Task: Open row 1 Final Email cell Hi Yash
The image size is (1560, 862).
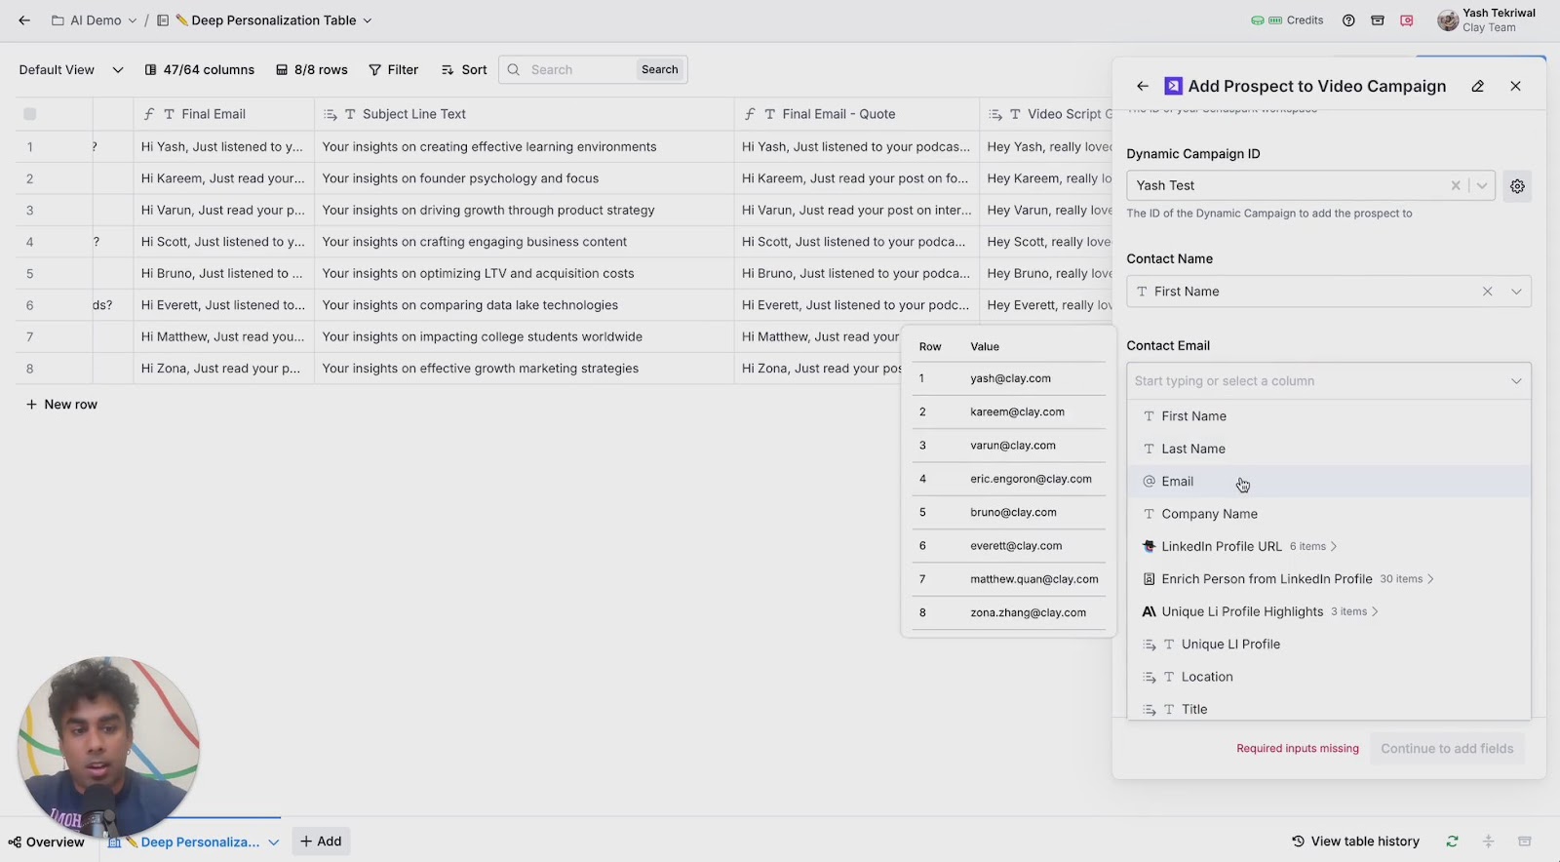Action: [224, 147]
